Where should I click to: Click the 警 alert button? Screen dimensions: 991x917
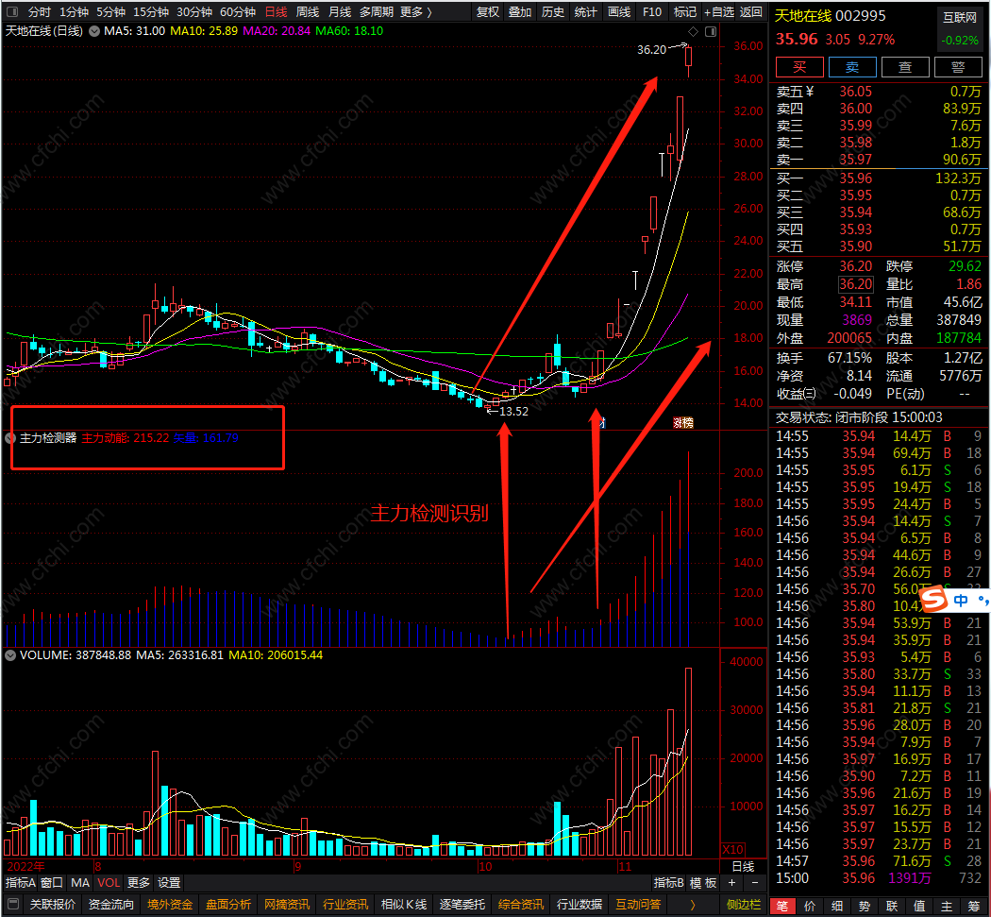point(958,67)
